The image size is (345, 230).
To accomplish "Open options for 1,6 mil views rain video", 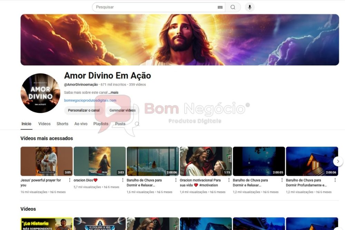I will coord(176,180).
